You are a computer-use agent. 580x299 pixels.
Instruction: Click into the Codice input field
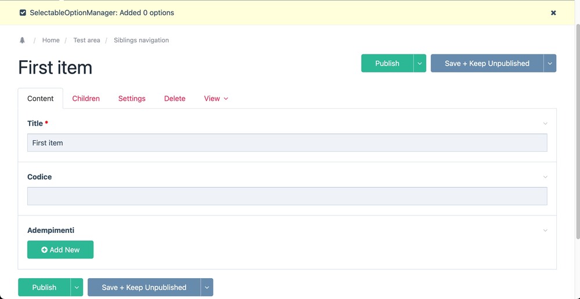tap(287, 196)
